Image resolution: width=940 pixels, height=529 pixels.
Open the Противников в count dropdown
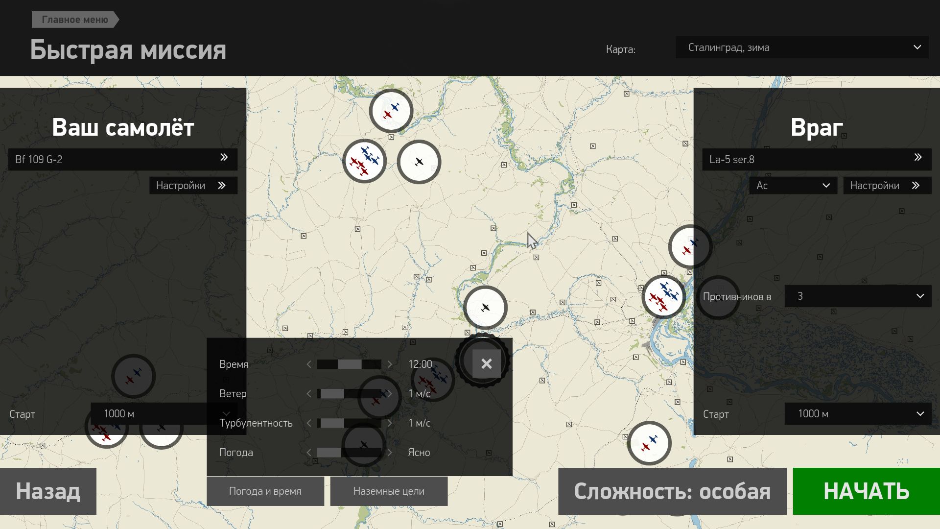(858, 296)
